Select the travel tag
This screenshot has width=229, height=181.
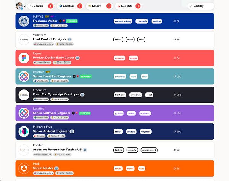(x=130, y=168)
